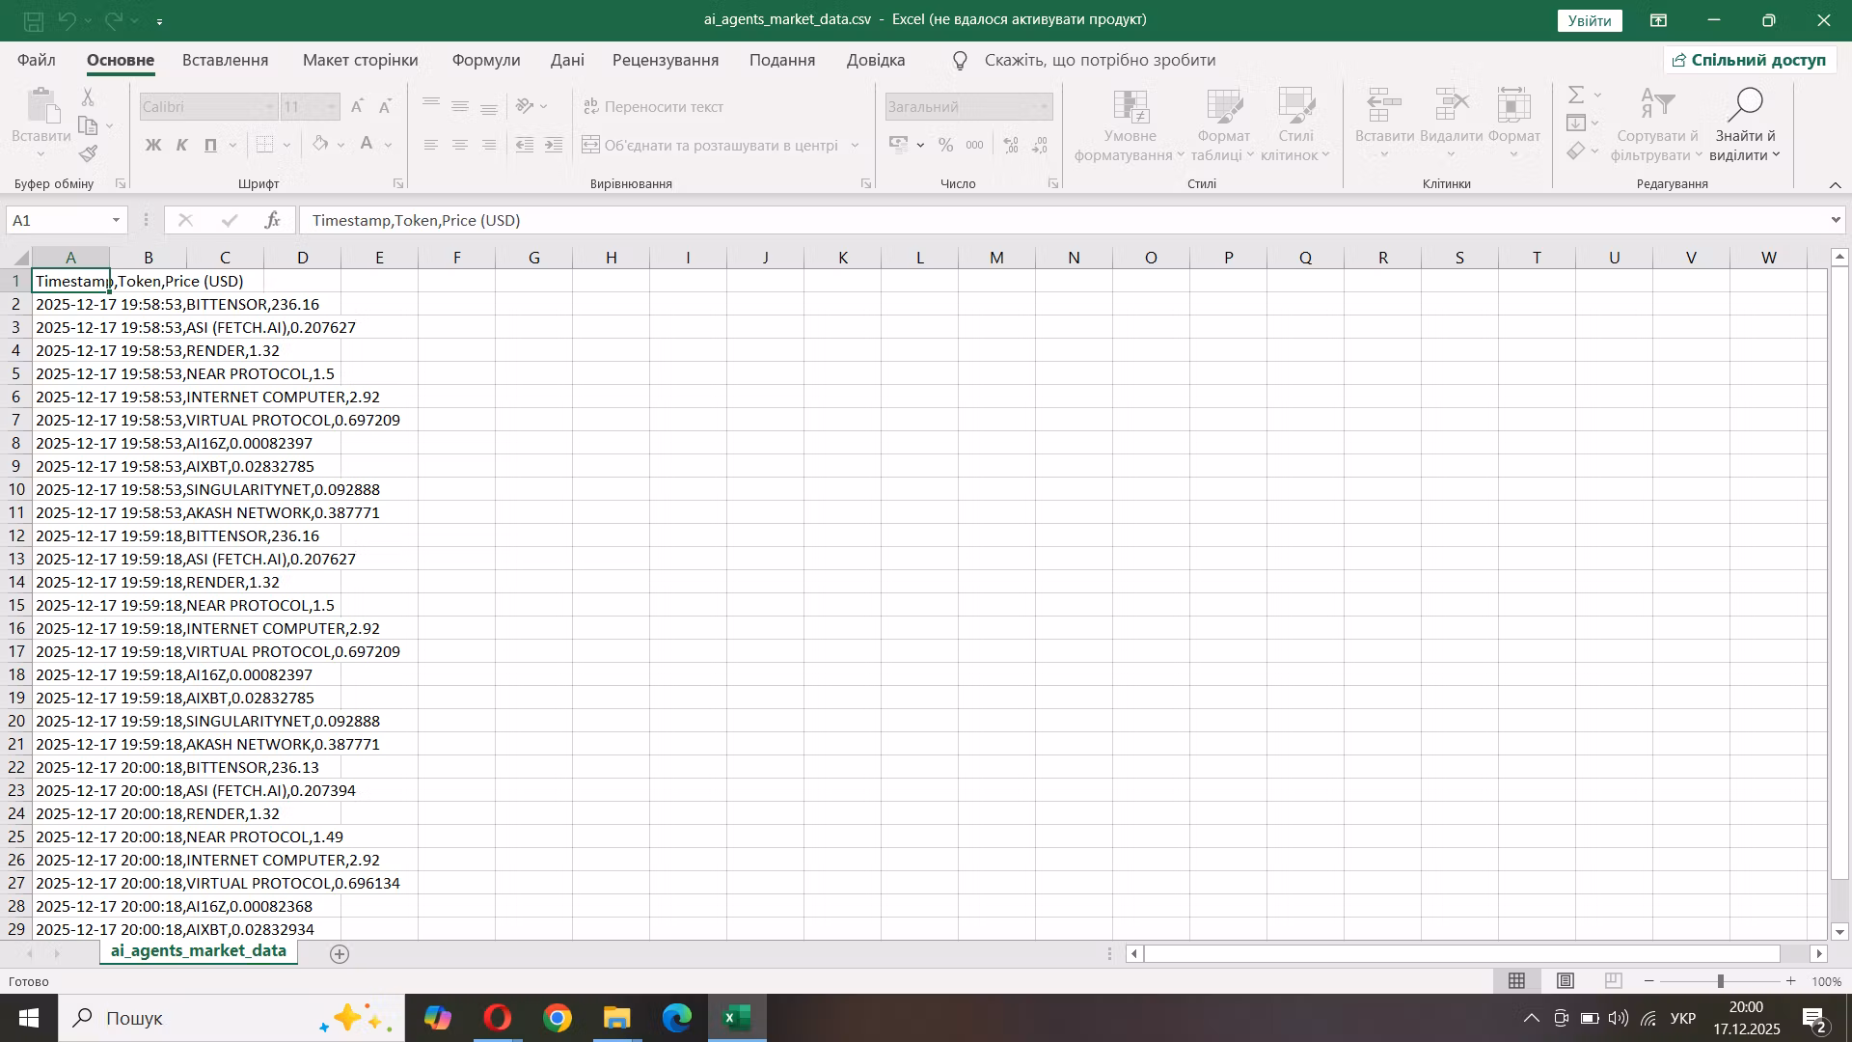Add a new sheet with plus icon

340,954
